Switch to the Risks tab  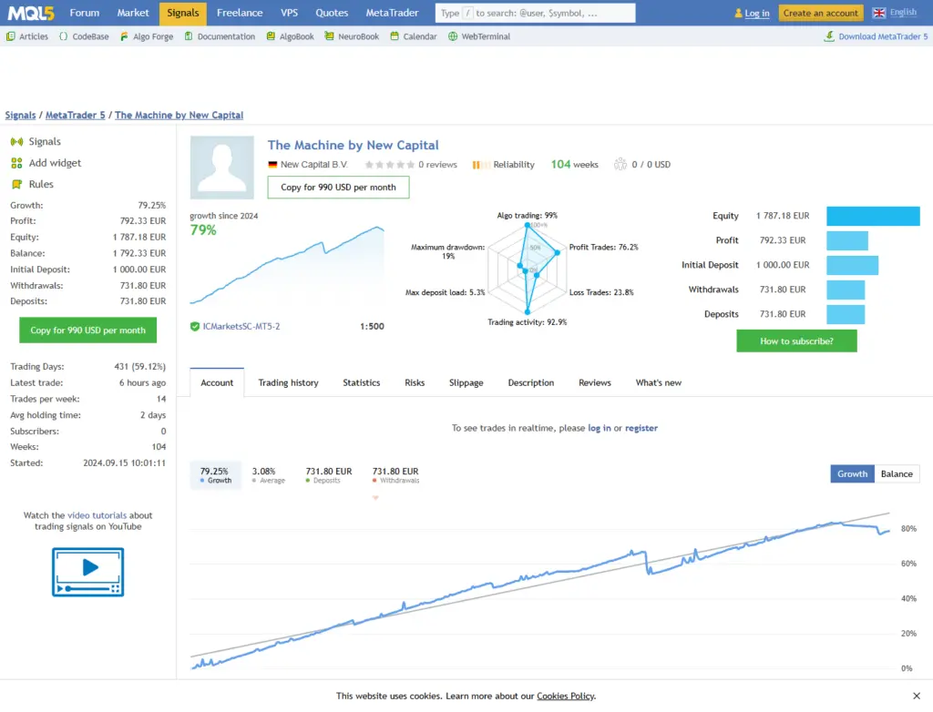coord(415,382)
